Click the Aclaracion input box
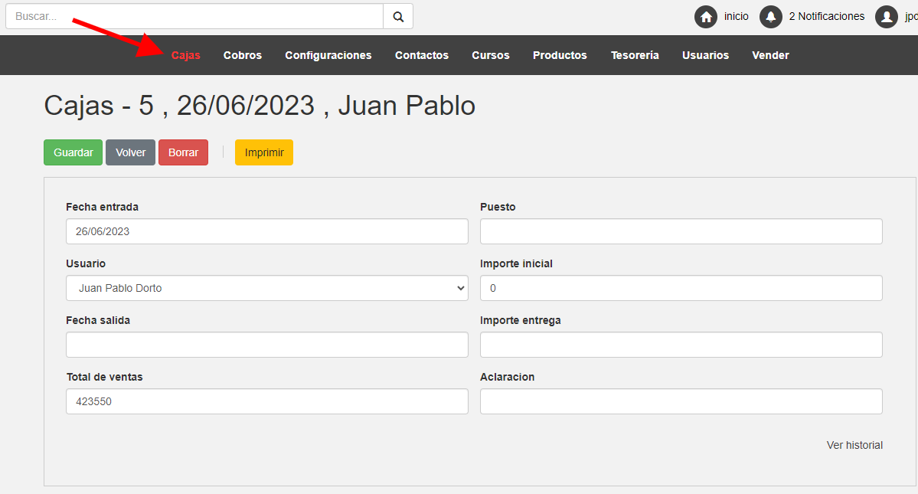 pyautogui.click(x=681, y=401)
